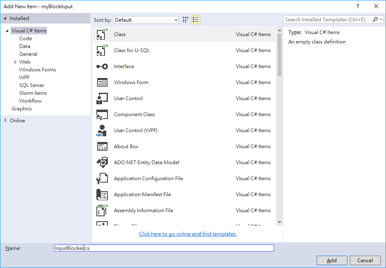Screen dimensions: 386x268
Task: Click the Online section label
Action: coord(17,120)
